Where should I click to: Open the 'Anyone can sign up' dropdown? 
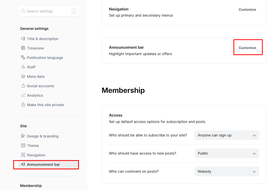pos(227,135)
